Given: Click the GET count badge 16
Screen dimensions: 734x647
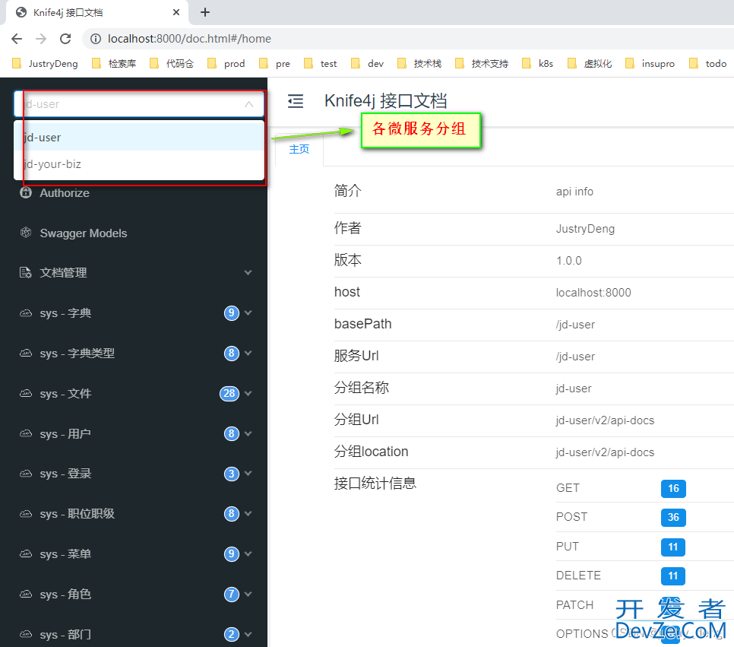Looking at the screenshot, I should click(673, 488).
